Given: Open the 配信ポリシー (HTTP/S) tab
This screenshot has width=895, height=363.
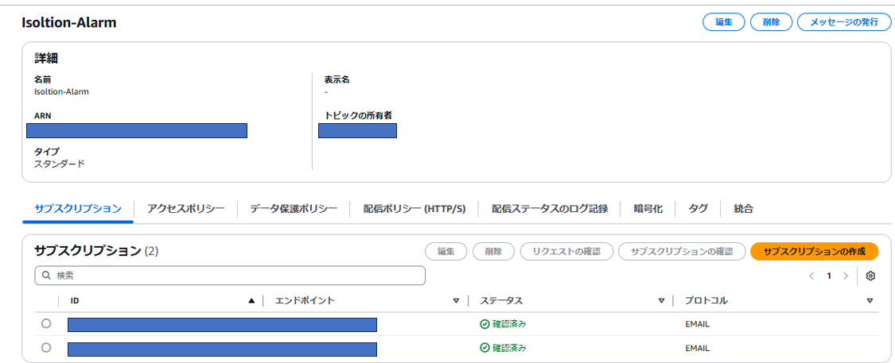Looking at the screenshot, I should point(414,209).
